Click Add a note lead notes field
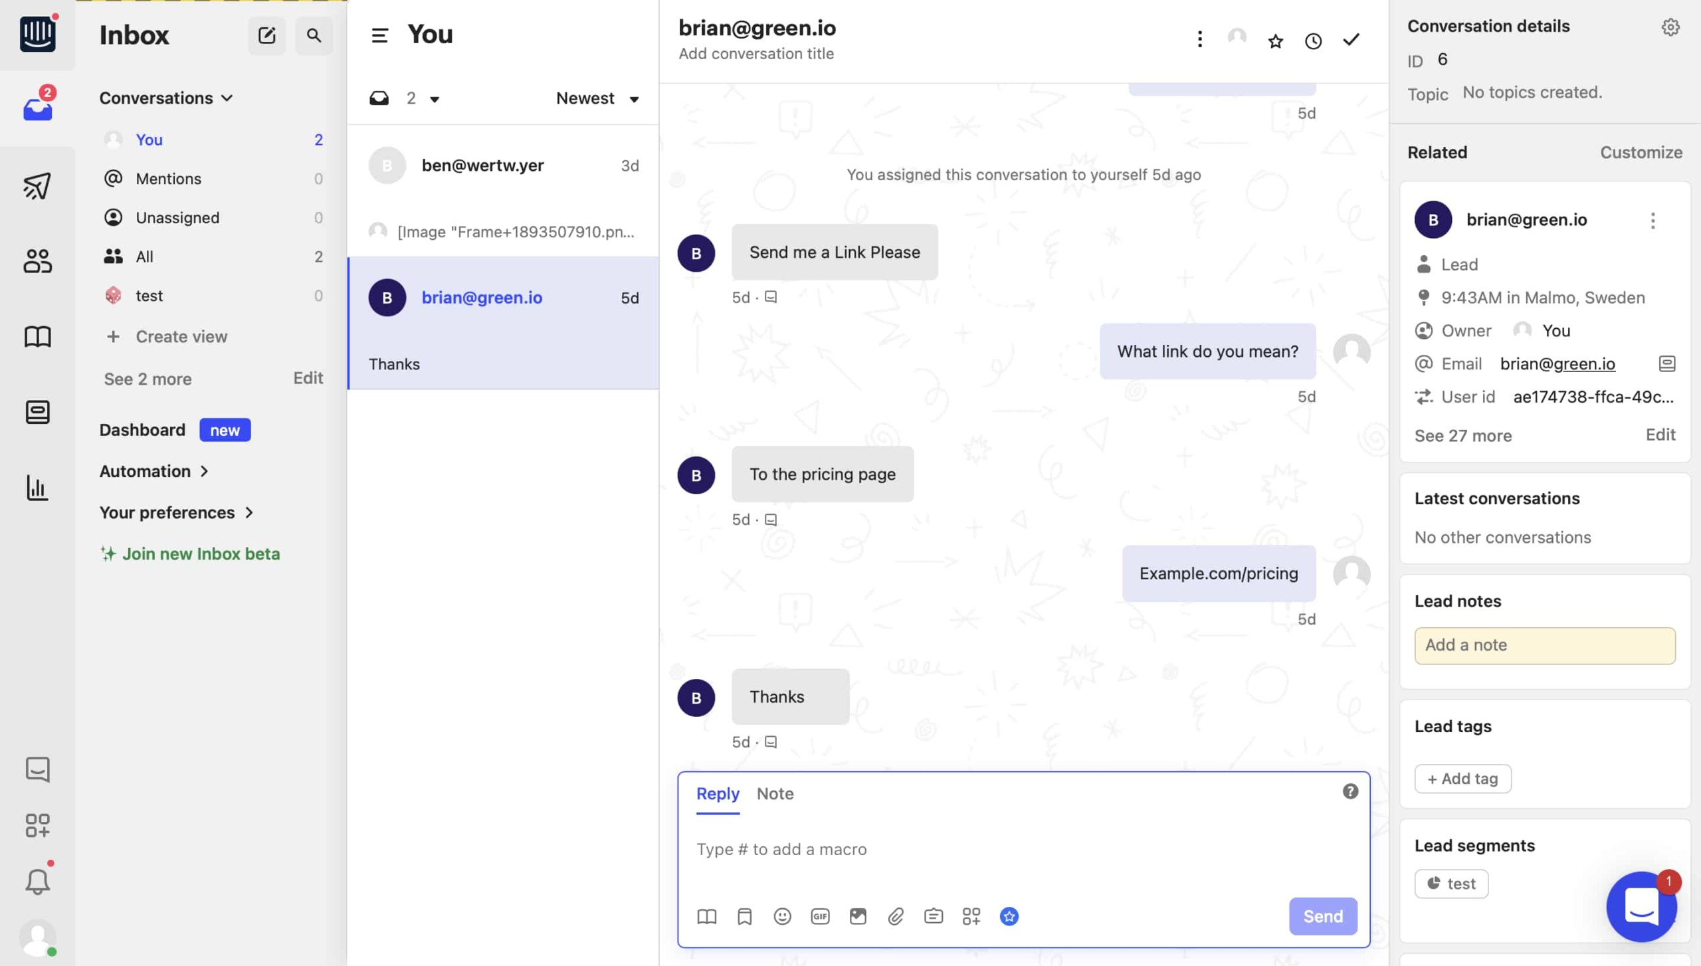The image size is (1701, 966). coord(1544,645)
